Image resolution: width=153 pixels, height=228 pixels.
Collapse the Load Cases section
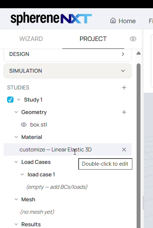click(x=16, y=162)
